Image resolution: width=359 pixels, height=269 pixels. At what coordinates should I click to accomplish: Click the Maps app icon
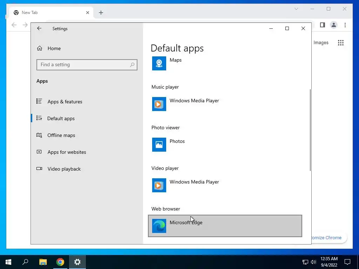[159, 63]
